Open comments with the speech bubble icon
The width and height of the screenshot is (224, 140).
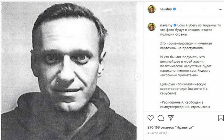(161, 118)
